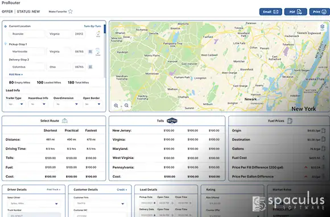Viewport: 330px width, 217px height.
Task: Click the fuel pump icon in the Origin row
Action: 324,131
